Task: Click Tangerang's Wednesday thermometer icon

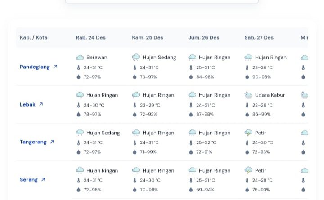Action: 79,143
